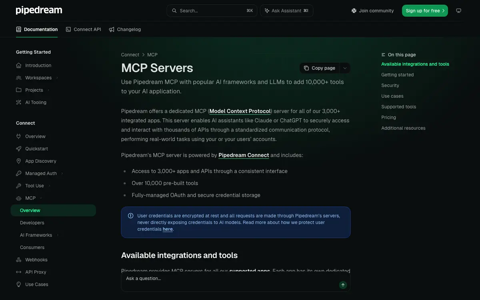Click the Join community link
Image resolution: width=480 pixels, height=300 pixels.
pyautogui.click(x=372, y=11)
